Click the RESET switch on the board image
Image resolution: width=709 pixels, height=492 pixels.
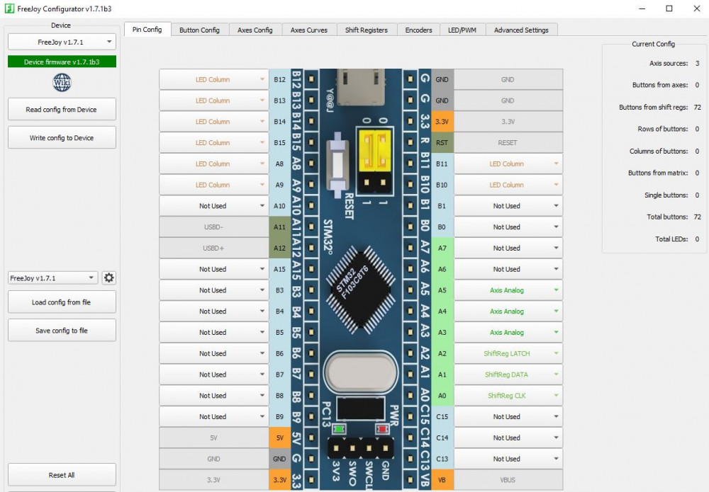click(337, 165)
